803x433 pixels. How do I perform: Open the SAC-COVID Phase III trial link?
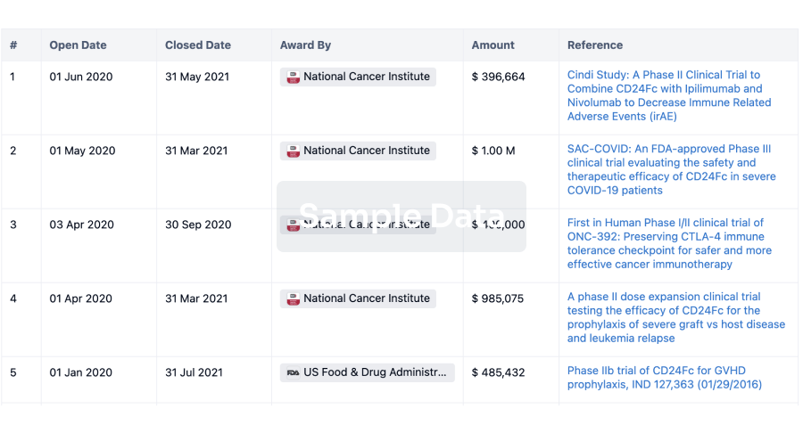[671, 169]
